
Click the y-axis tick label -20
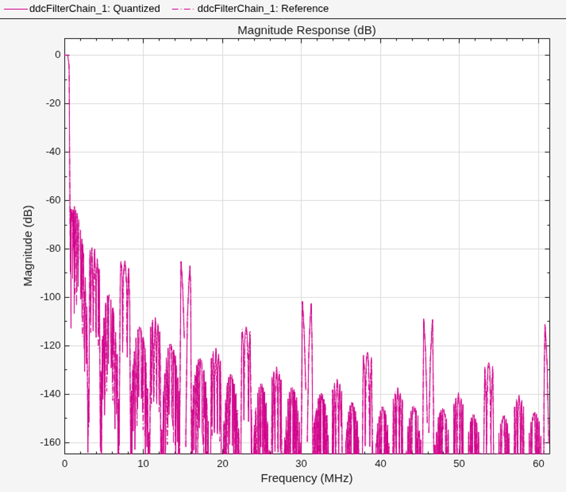(53, 103)
